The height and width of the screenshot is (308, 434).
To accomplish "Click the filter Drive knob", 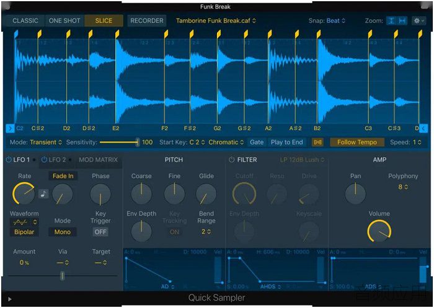I will 309,194.
